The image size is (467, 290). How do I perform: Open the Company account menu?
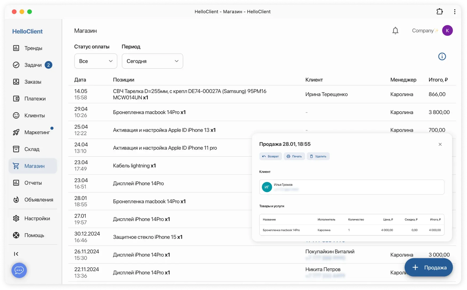tap(424, 31)
